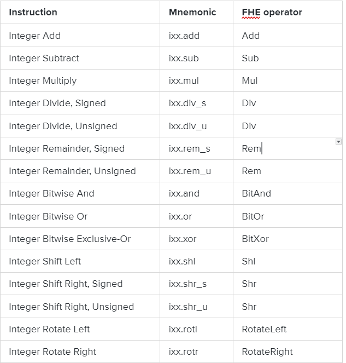Image resolution: width=346 pixels, height=363 pixels.
Task: Open the table cell dropdown arrow
Action: point(339,142)
